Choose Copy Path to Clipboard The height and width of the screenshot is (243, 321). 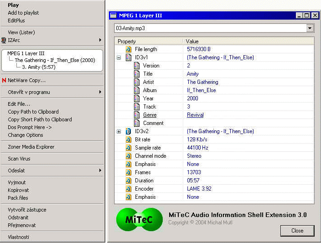coord(33,112)
